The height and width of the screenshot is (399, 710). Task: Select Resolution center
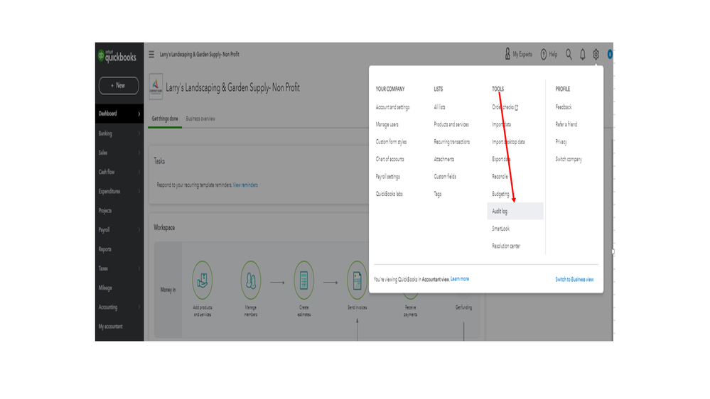(506, 246)
